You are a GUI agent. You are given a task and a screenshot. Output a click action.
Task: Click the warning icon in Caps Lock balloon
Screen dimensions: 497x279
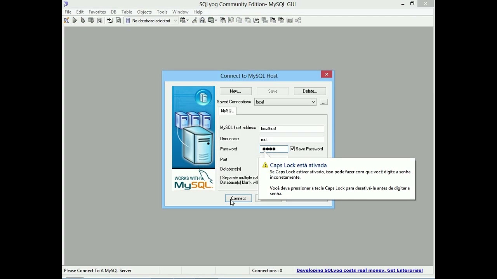coord(265,165)
